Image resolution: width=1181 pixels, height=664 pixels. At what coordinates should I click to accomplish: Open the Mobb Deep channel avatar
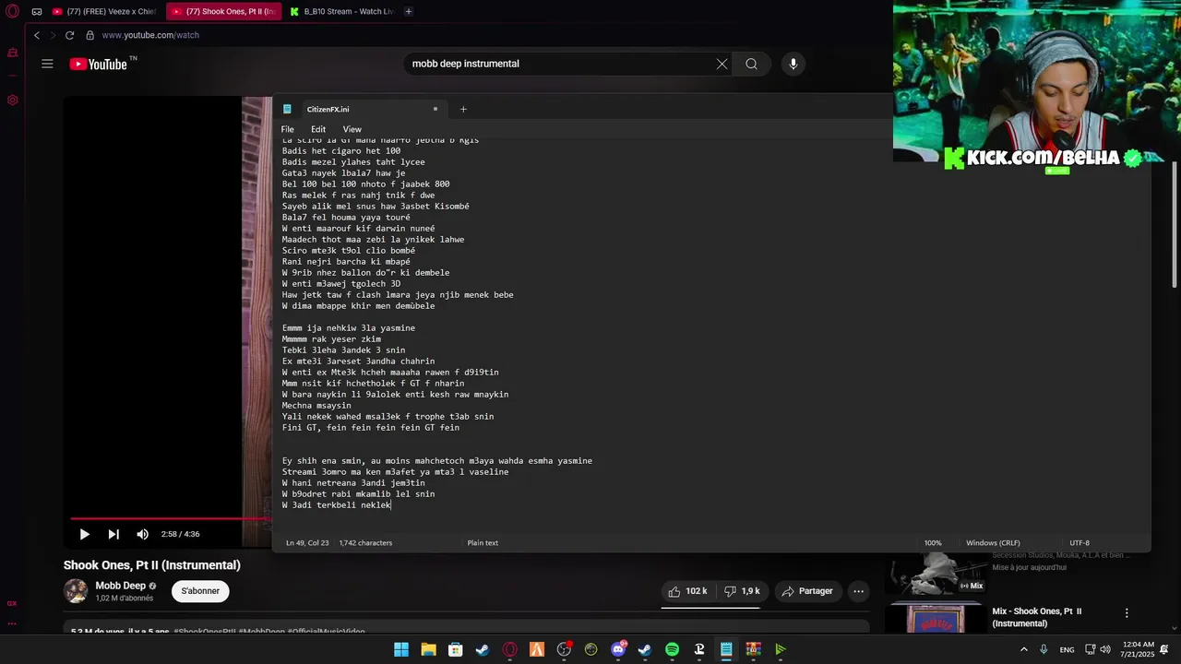[76, 591]
